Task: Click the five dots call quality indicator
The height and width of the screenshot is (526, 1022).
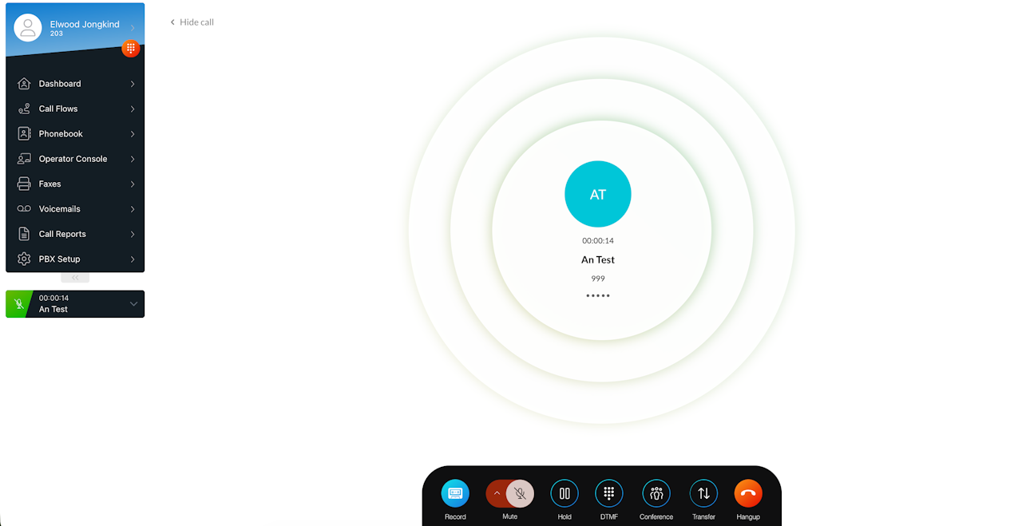Action: point(598,295)
